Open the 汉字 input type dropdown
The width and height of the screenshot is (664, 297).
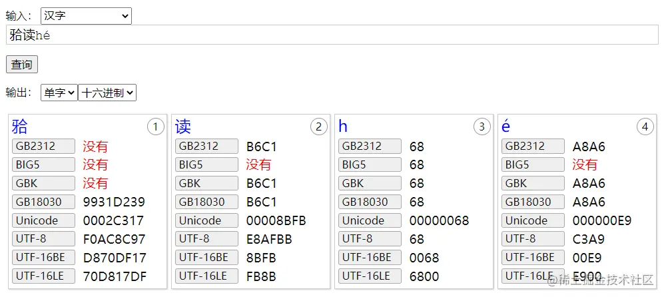pos(86,16)
